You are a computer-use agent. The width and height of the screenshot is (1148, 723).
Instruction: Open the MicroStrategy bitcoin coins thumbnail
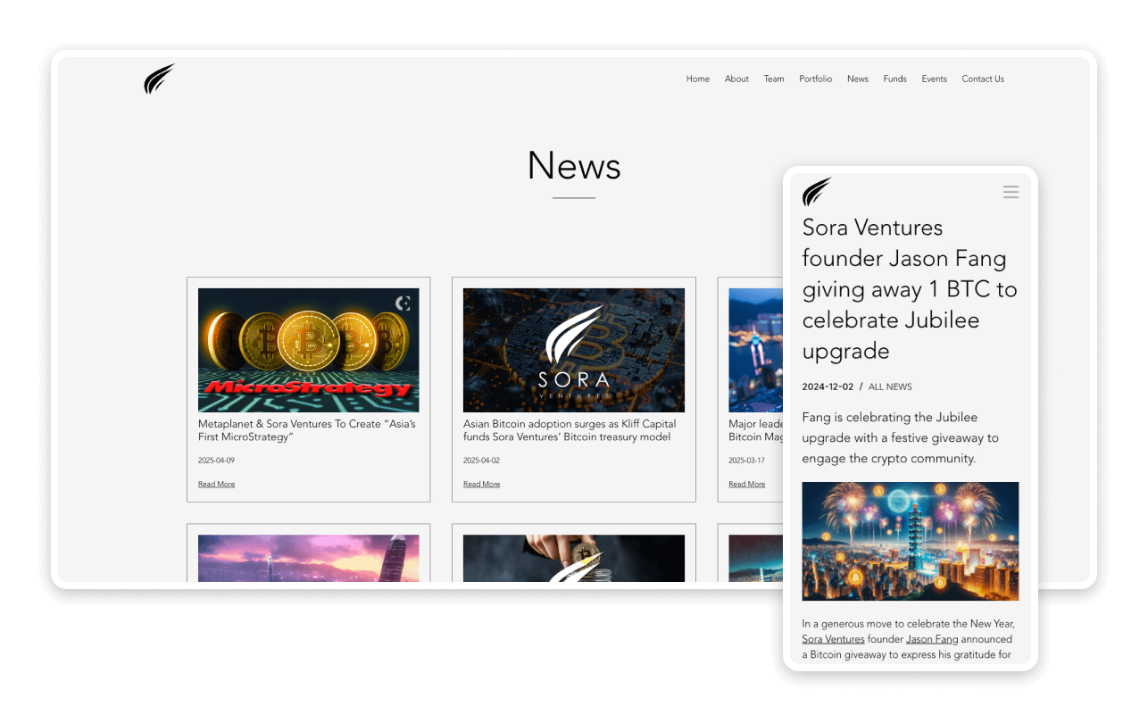coord(308,350)
